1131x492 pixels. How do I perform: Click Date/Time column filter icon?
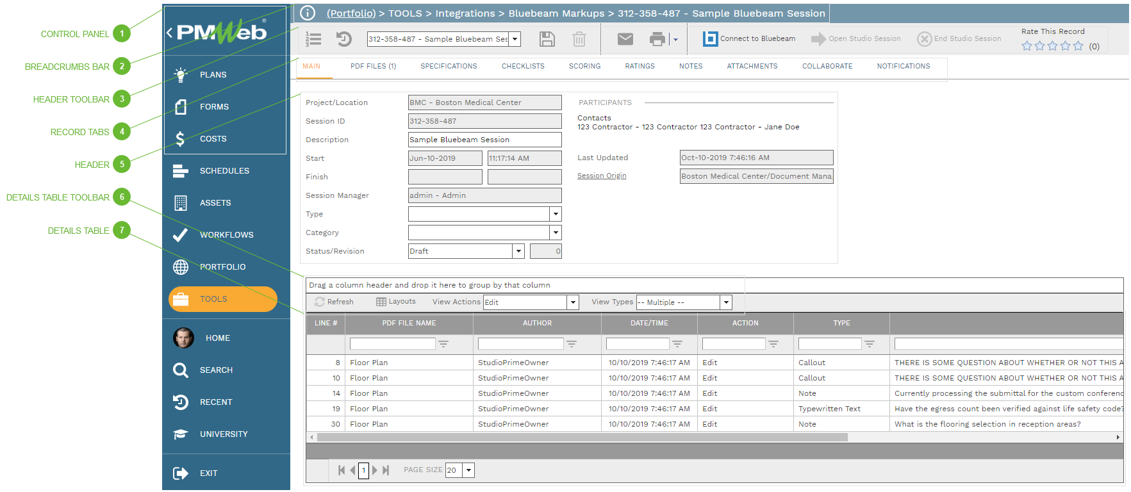(x=677, y=344)
